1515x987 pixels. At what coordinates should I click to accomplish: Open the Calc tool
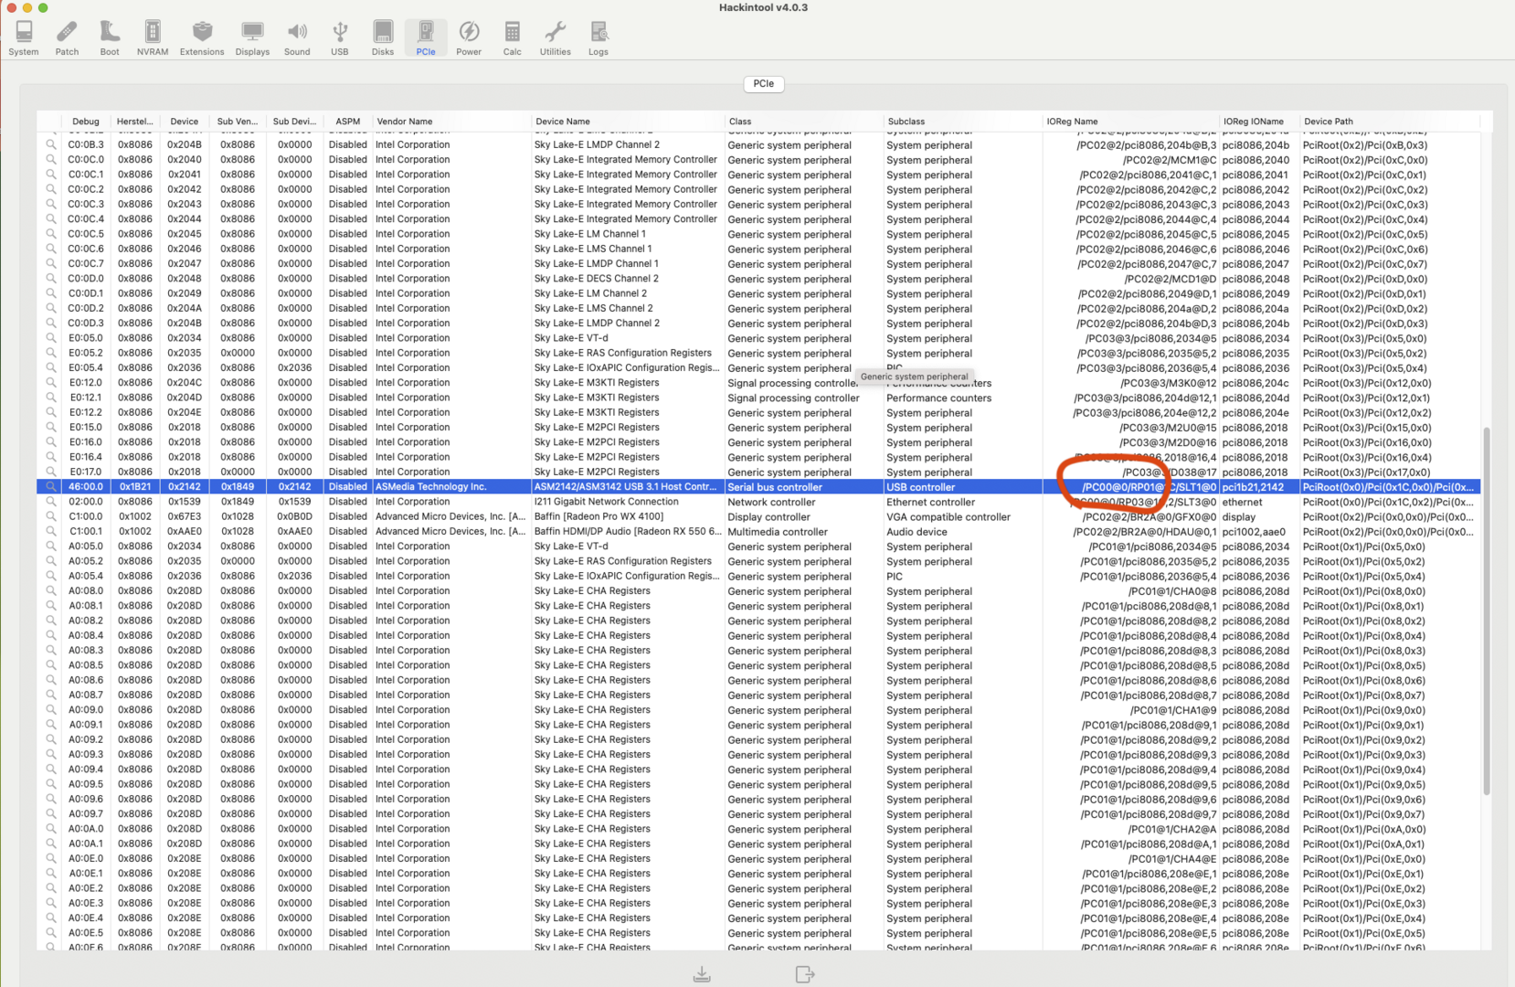pos(513,38)
